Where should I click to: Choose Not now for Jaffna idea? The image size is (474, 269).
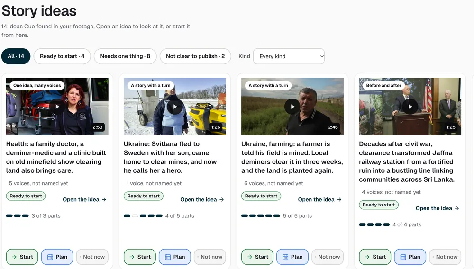pyautogui.click(x=445, y=257)
